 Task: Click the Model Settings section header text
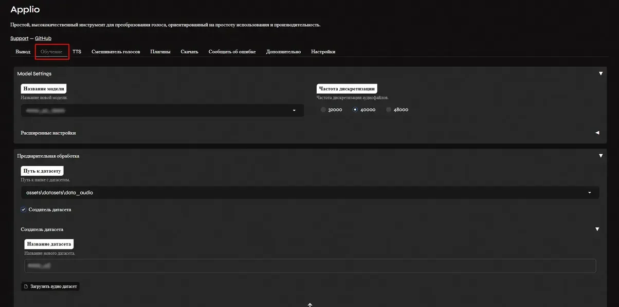34,74
